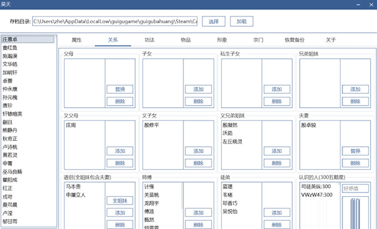
Task: Click 添加 in the 徒弟 section
Action: click(x=276, y=213)
